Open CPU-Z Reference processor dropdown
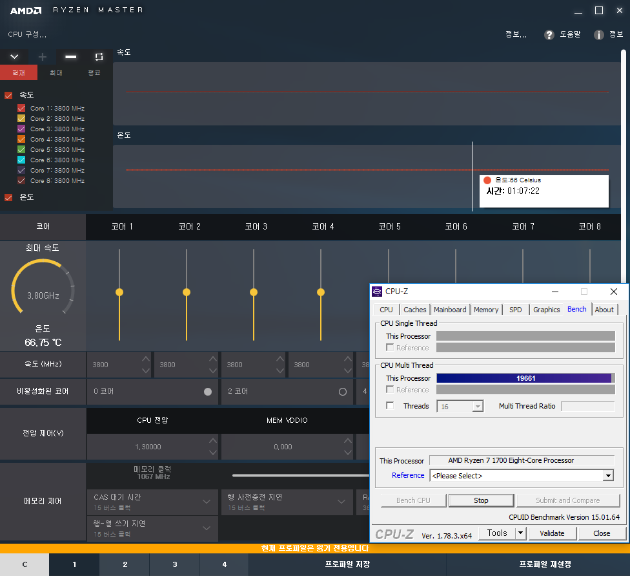This screenshot has width=630, height=576. (x=608, y=476)
